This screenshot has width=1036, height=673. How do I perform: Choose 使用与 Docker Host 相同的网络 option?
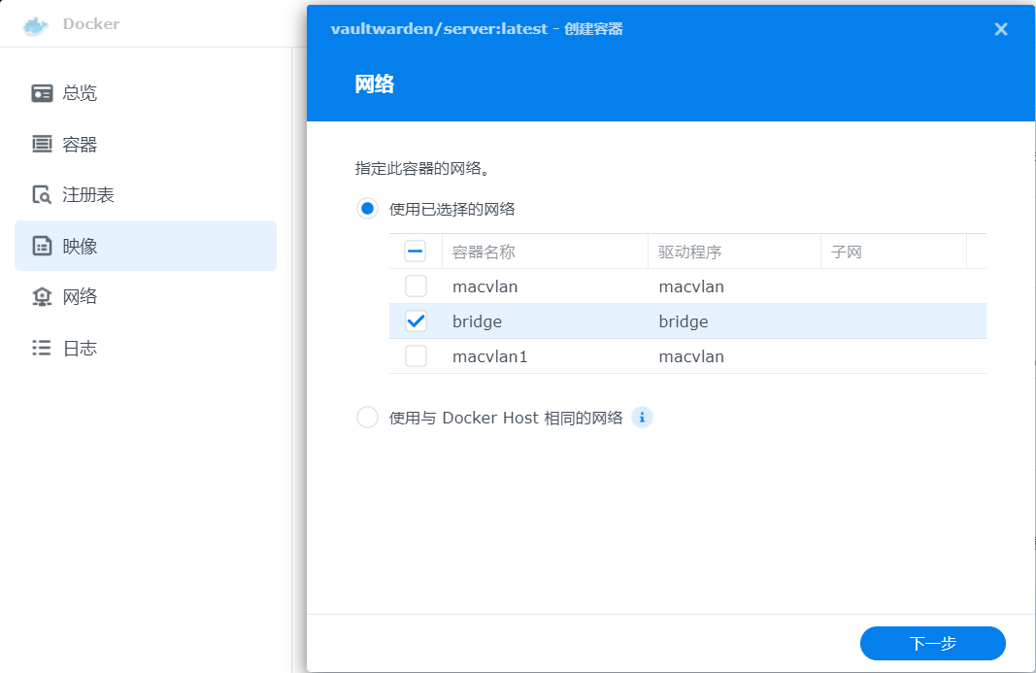[367, 418]
